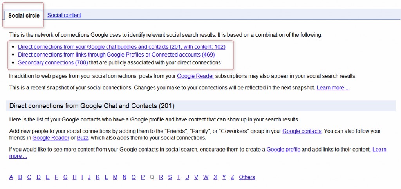Jump to contacts starting with P

click(x=143, y=177)
